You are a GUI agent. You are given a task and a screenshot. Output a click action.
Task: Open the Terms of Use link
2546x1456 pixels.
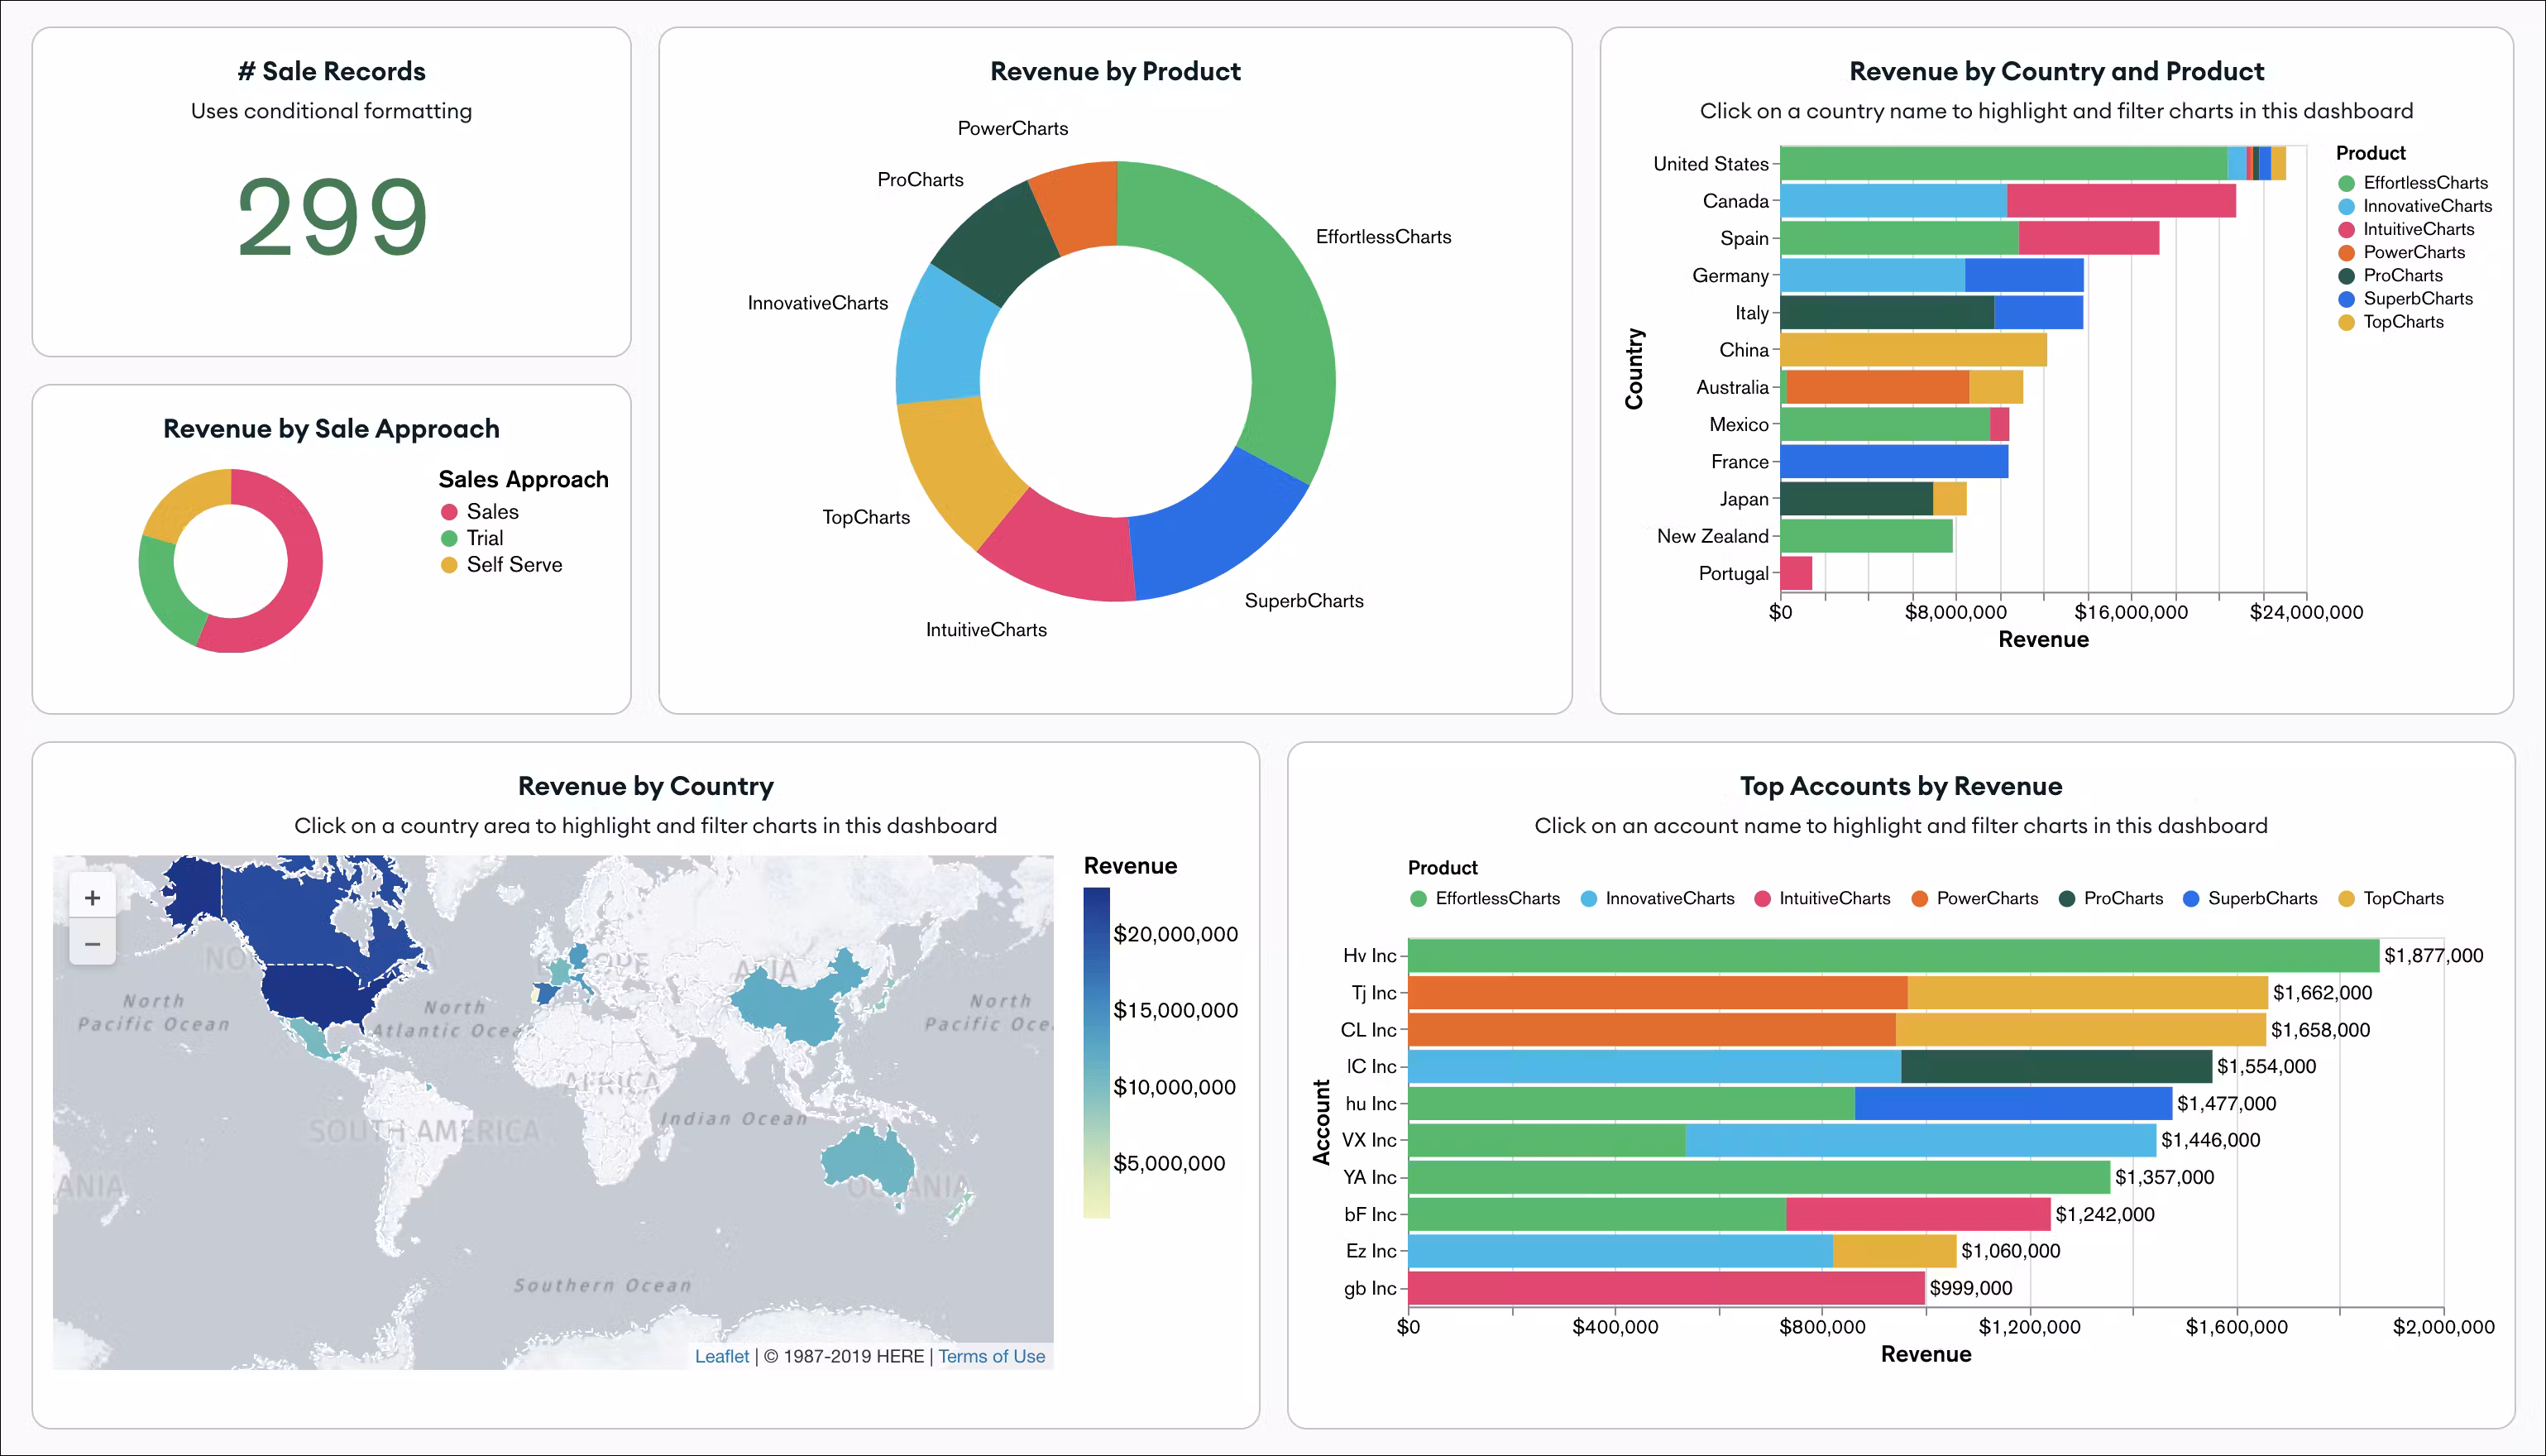click(x=991, y=1356)
